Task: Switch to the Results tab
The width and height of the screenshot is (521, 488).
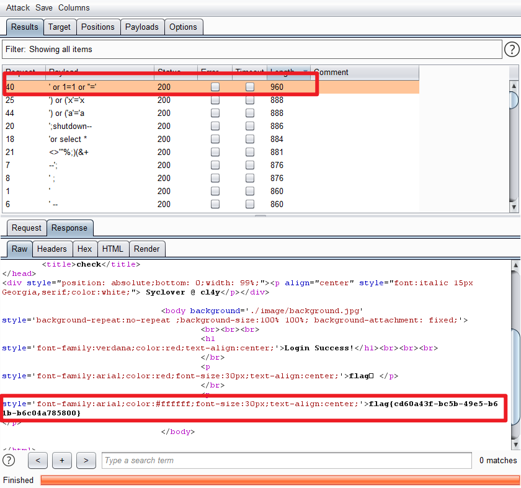Action: 25,27
